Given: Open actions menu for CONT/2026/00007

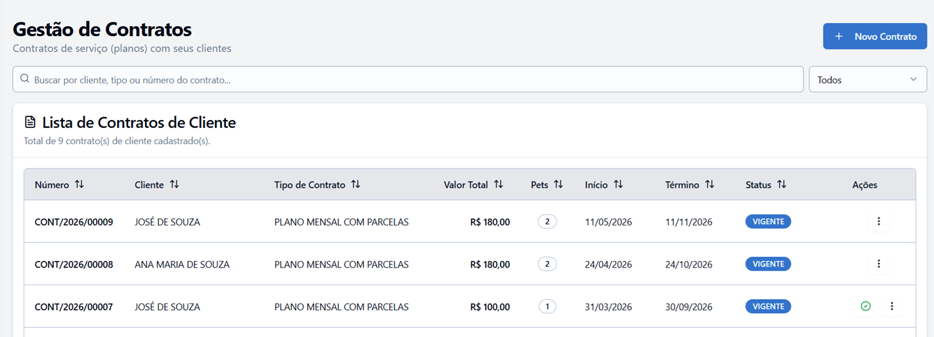Looking at the screenshot, I should tap(892, 306).
